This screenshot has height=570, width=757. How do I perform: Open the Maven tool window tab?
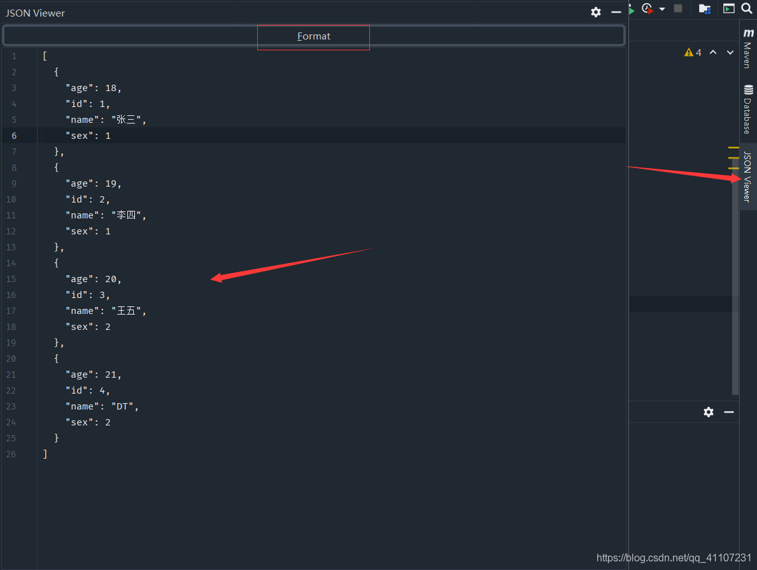coord(748,48)
